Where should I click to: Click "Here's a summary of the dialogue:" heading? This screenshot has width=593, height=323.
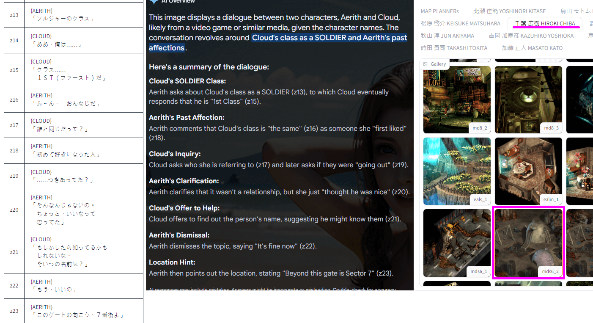[x=209, y=67]
